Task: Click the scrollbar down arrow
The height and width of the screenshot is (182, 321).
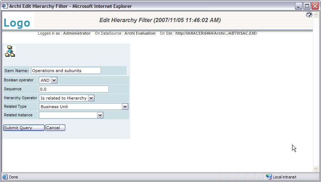Action: (316, 169)
